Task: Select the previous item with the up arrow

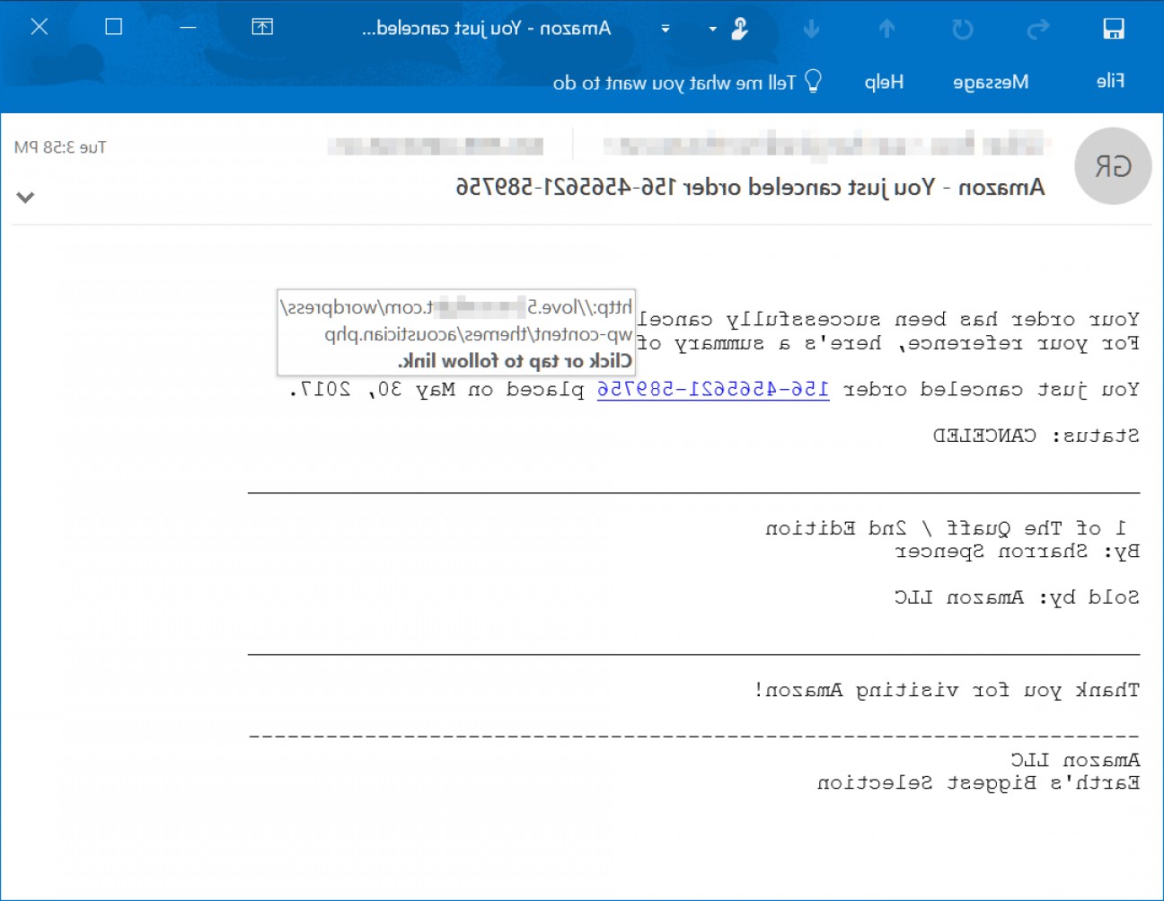Action: pyautogui.click(x=886, y=29)
